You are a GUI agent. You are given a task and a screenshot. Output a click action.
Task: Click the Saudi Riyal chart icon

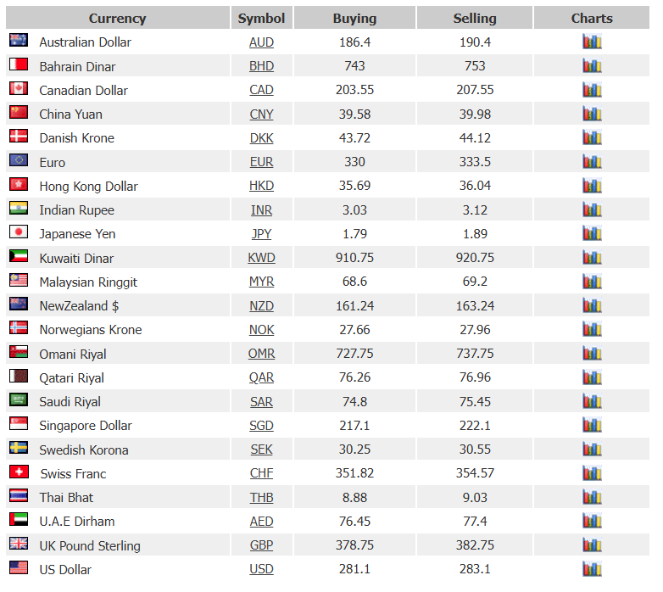pyautogui.click(x=592, y=401)
